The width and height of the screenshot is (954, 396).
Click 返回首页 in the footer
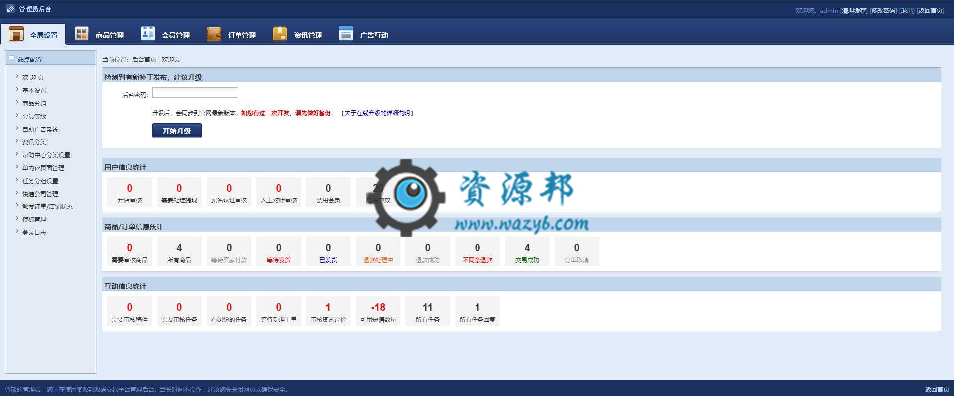coord(937,389)
